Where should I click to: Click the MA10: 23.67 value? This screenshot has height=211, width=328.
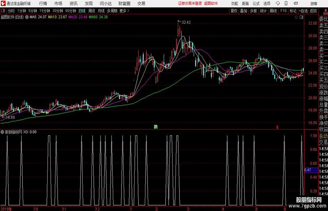[x=57, y=17]
